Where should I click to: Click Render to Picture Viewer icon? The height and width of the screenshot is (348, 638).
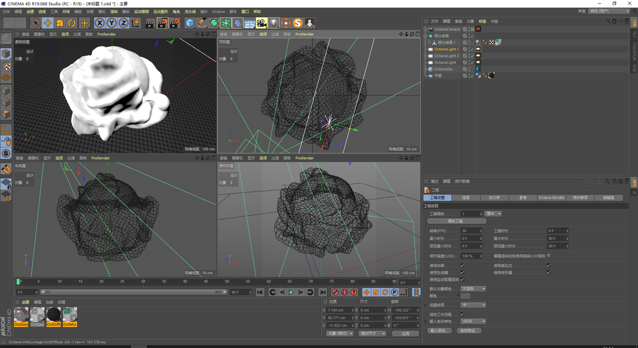pos(163,23)
